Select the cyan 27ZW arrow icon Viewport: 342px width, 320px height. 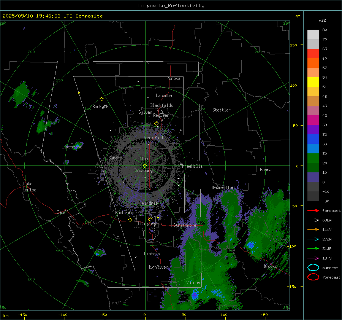(x=313, y=239)
